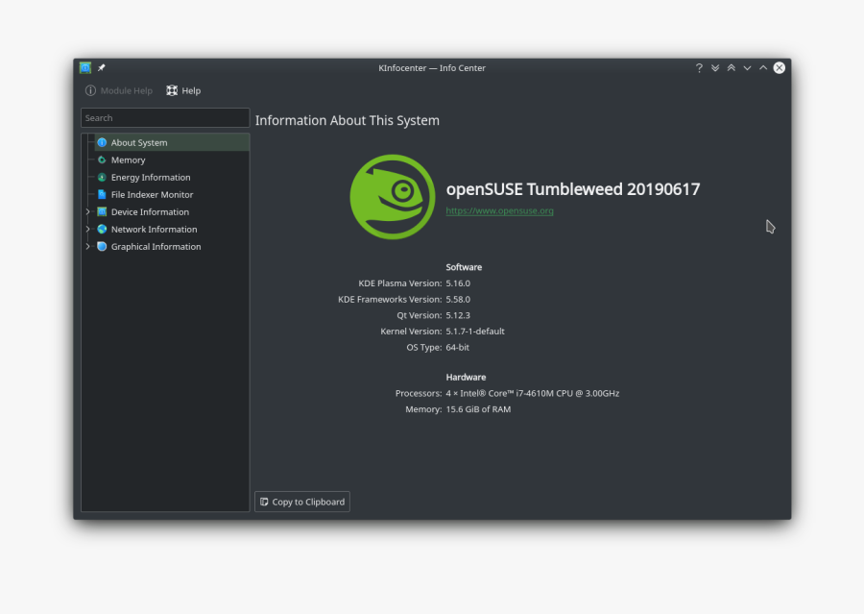Open the Module Help menu item
Viewport: 864px width, 614px height.
(119, 89)
